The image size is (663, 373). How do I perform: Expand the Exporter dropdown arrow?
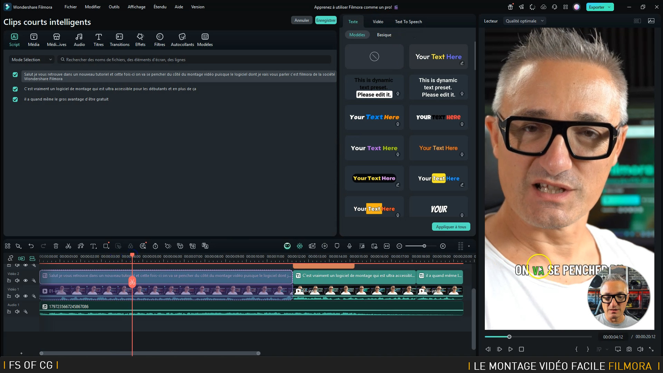click(609, 7)
